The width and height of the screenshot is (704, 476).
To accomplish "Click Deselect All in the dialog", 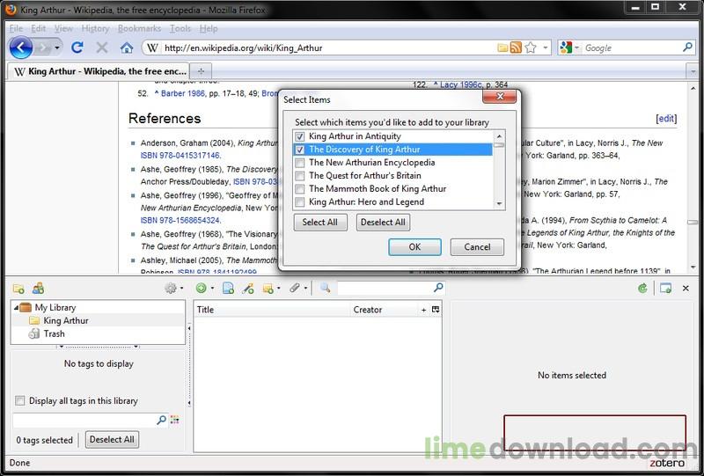I will click(x=383, y=223).
